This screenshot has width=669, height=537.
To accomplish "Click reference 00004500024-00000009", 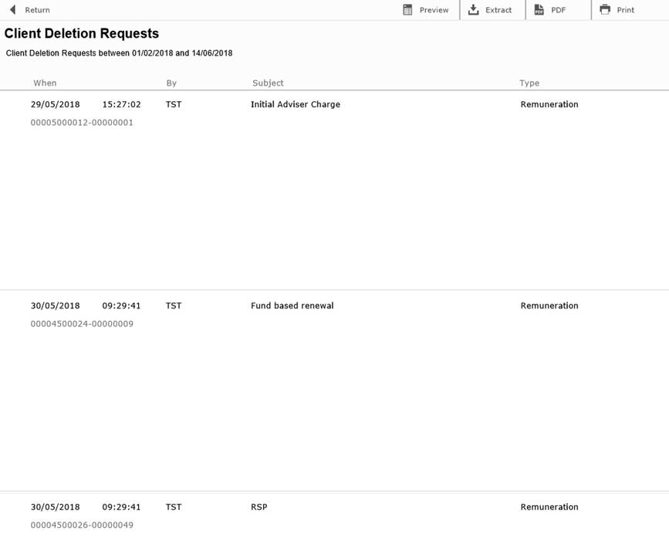I will 82,324.
